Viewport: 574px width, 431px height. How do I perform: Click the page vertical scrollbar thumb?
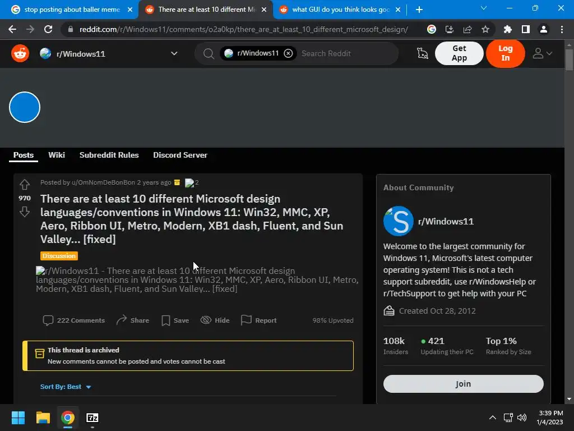pyautogui.click(x=569, y=59)
